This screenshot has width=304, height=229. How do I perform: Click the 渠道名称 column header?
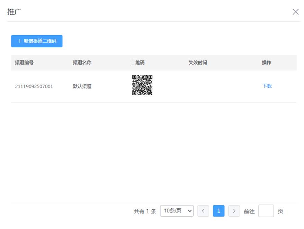[82, 63]
